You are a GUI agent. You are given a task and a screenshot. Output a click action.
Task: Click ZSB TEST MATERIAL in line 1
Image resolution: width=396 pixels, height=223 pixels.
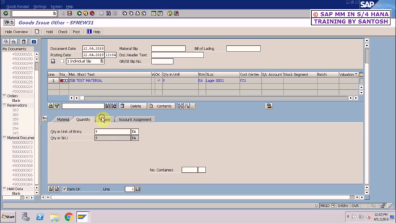[85, 81]
